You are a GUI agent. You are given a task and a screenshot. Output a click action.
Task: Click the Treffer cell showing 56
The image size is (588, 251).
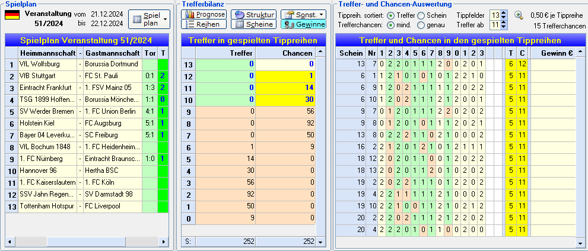point(225,182)
